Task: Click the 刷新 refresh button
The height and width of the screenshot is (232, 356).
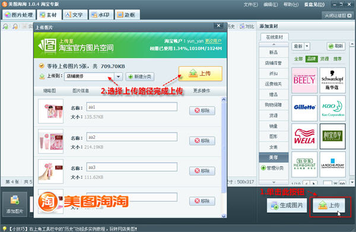Action: click(336, 46)
